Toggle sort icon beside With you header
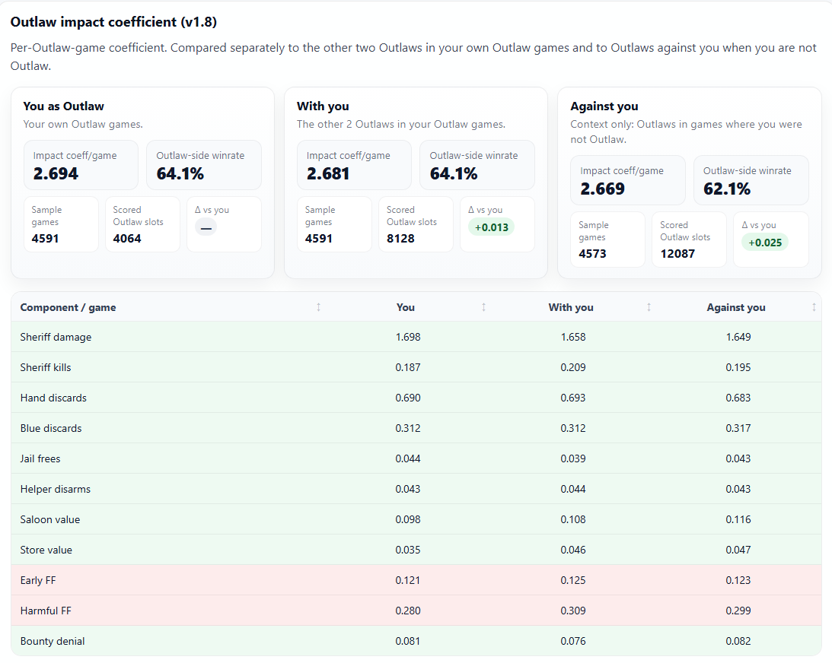 pos(649,307)
